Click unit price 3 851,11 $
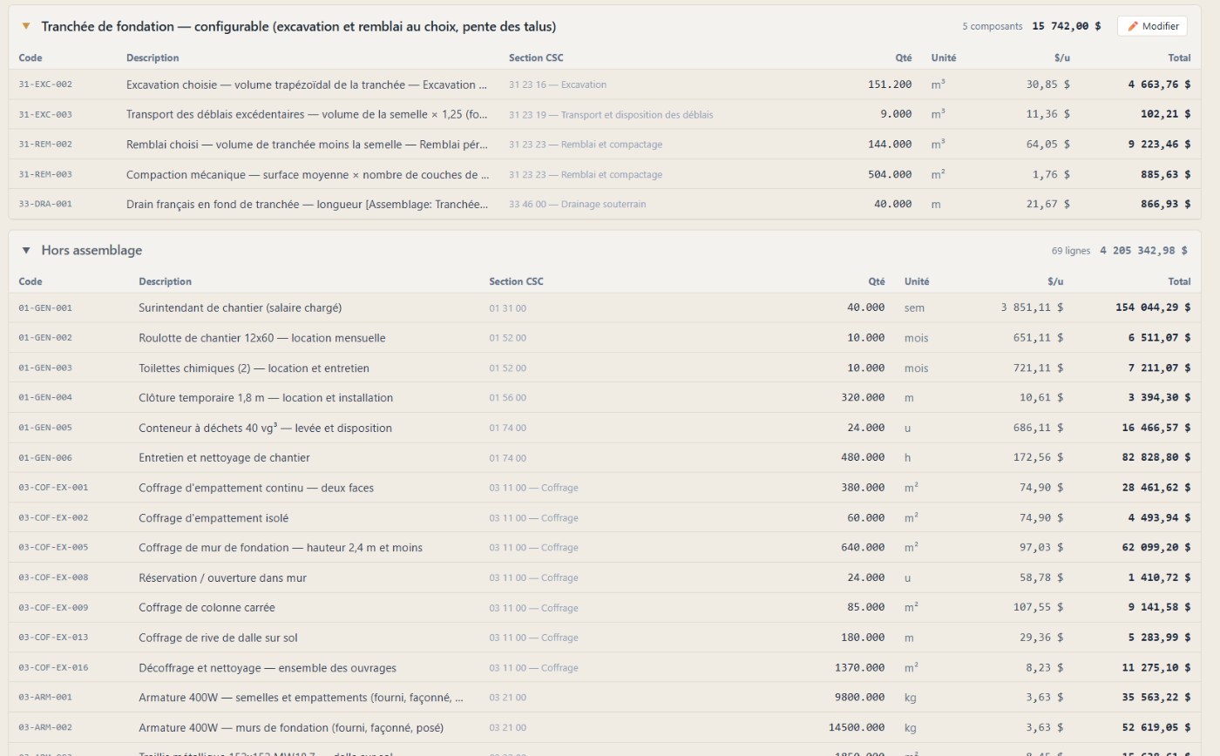The height and width of the screenshot is (756, 1220). point(1032,307)
